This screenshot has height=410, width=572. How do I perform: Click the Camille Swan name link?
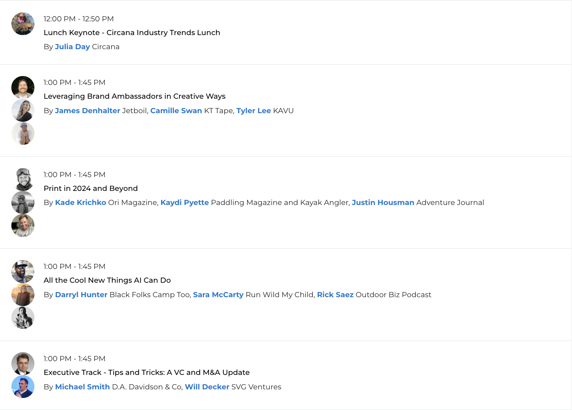tap(176, 111)
